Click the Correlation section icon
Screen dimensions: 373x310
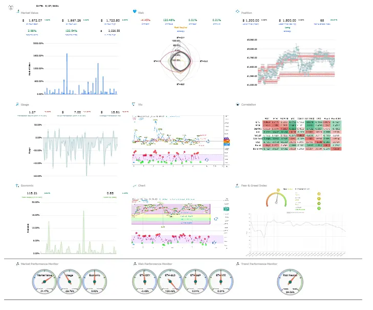tap(237, 104)
